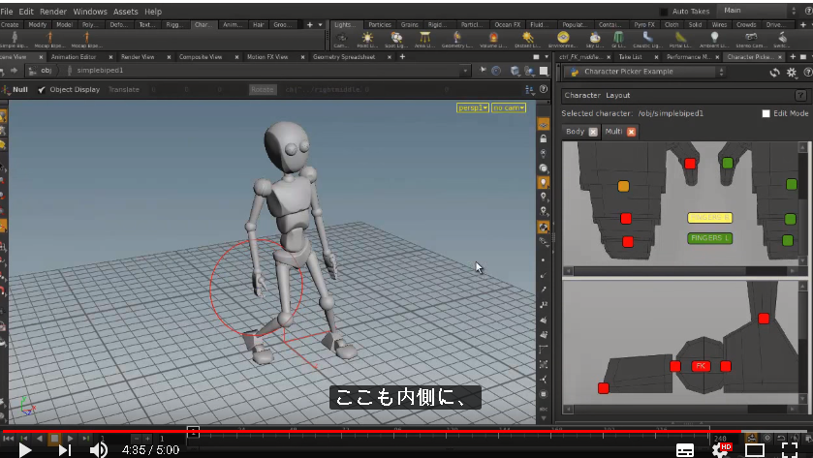Select the Environment Light shelf tool
813x458 pixels.
click(563, 40)
